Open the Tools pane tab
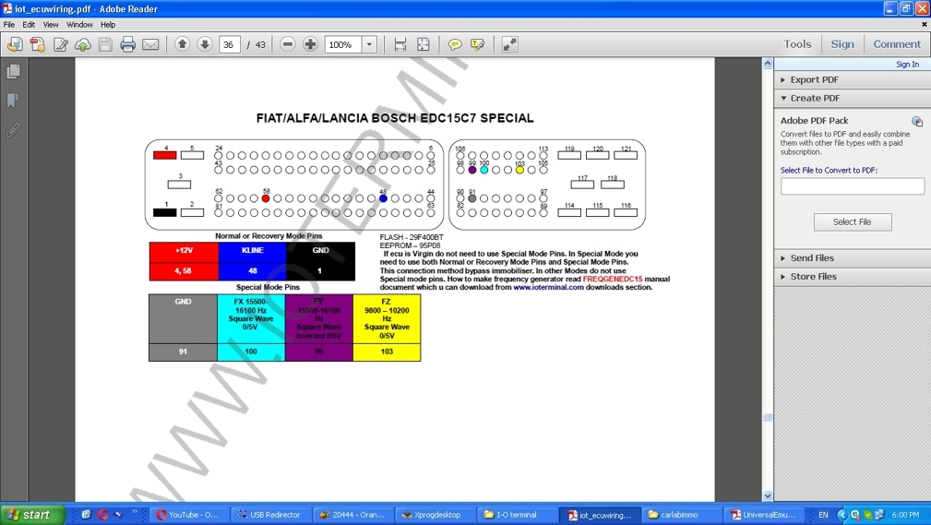The image size is (931, 525). pyautogui.click(x=797, y=44)
